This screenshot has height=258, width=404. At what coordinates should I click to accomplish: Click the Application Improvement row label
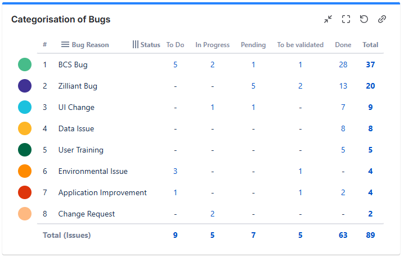coord(102,192)
